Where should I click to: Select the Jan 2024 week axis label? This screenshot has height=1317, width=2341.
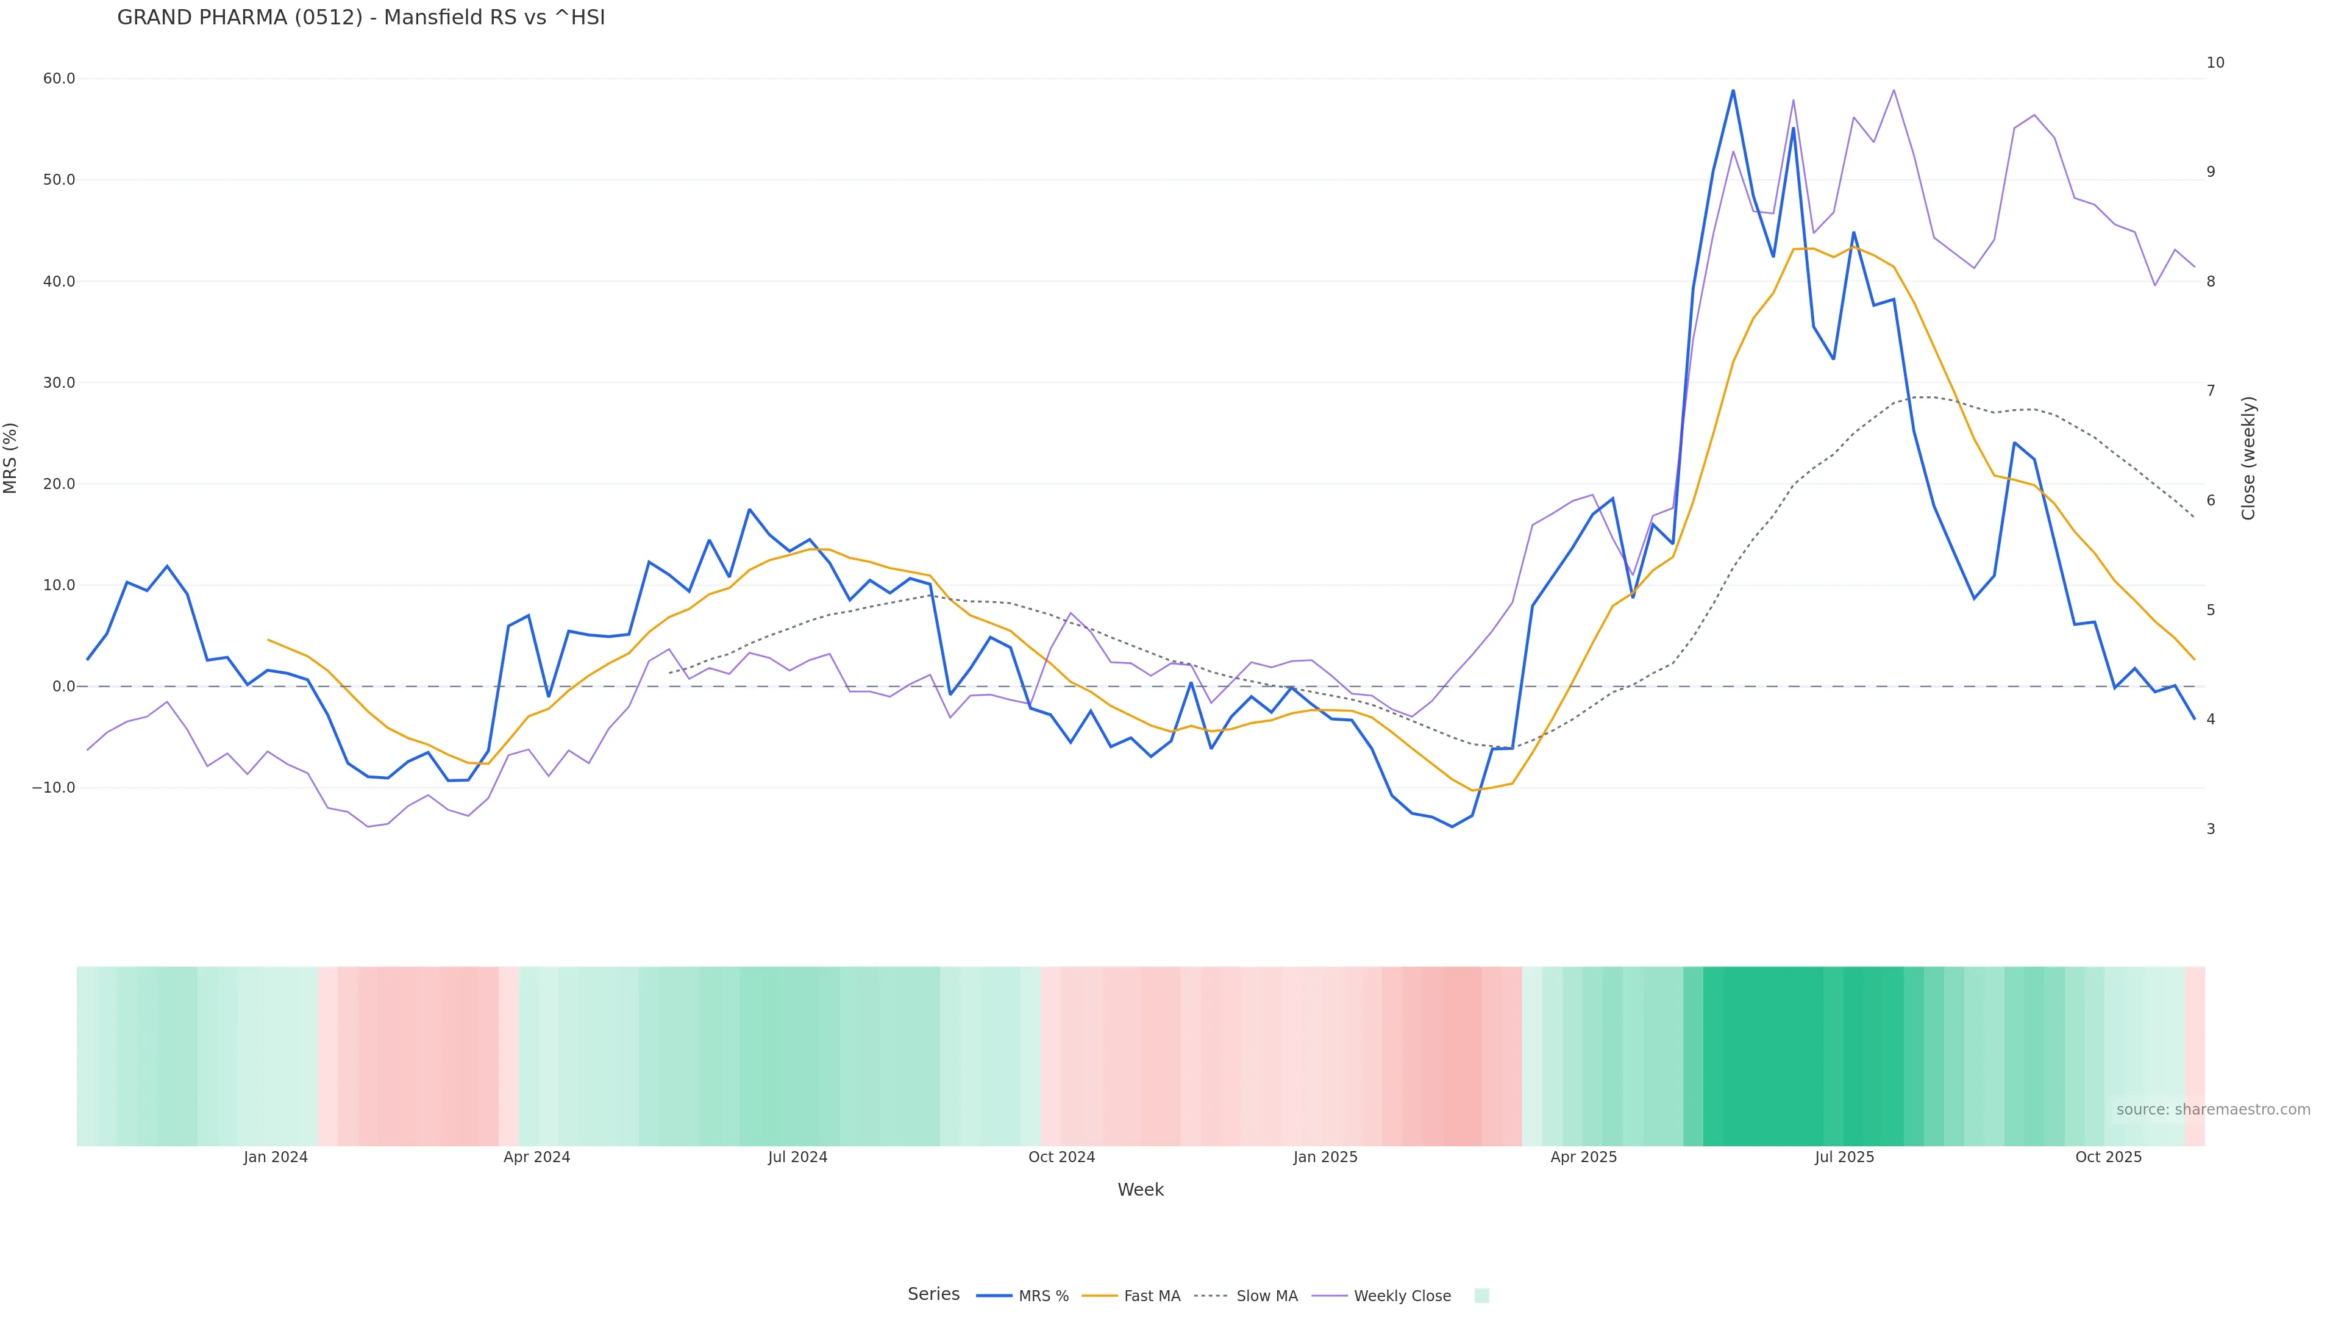(x=276, y=1157)
